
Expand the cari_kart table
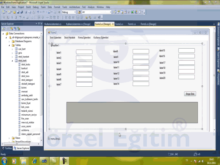click(12, 49)
